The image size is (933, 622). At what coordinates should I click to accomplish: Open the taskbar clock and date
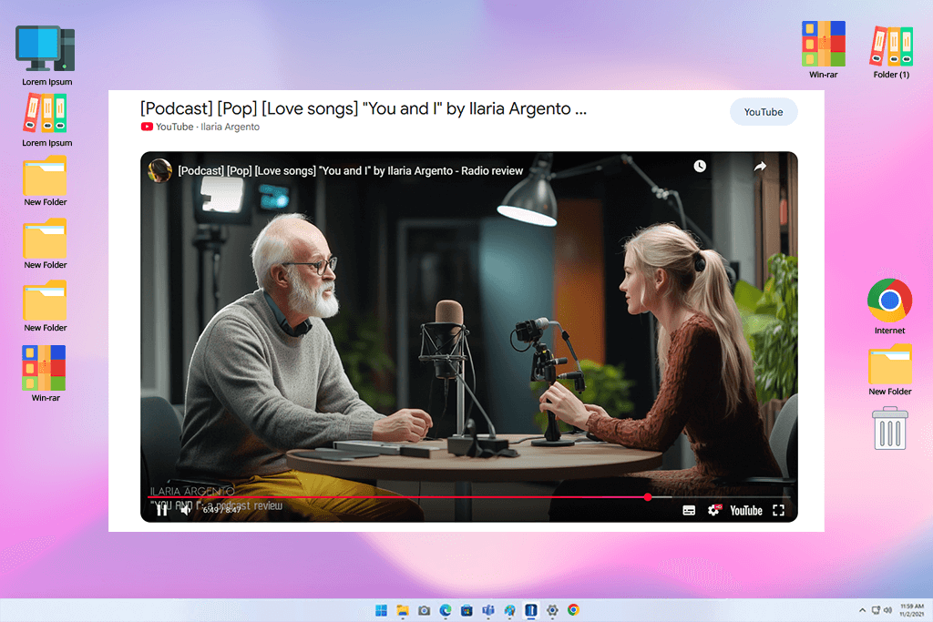pyautogui.click(x=912, y=610)
